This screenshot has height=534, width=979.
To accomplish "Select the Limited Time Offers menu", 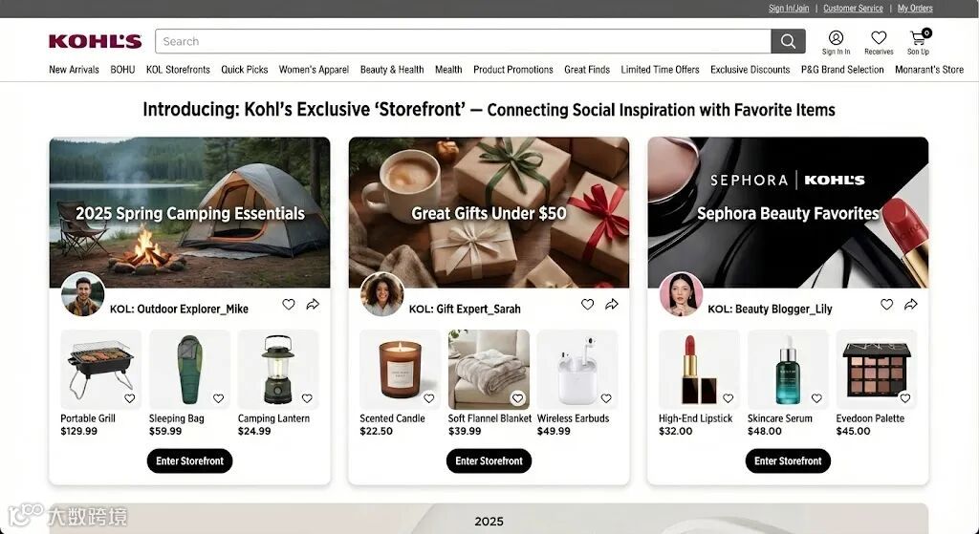I will pyautogui.click(x=660, y=70).
